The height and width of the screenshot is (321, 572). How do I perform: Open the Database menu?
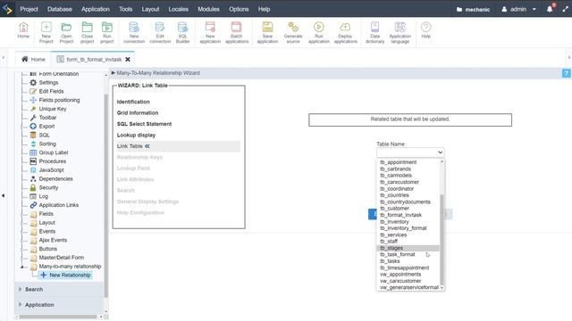60,9
